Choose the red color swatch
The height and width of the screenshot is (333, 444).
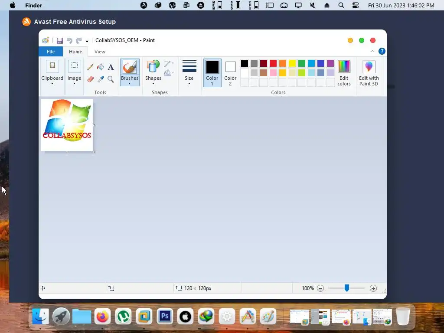273,63
